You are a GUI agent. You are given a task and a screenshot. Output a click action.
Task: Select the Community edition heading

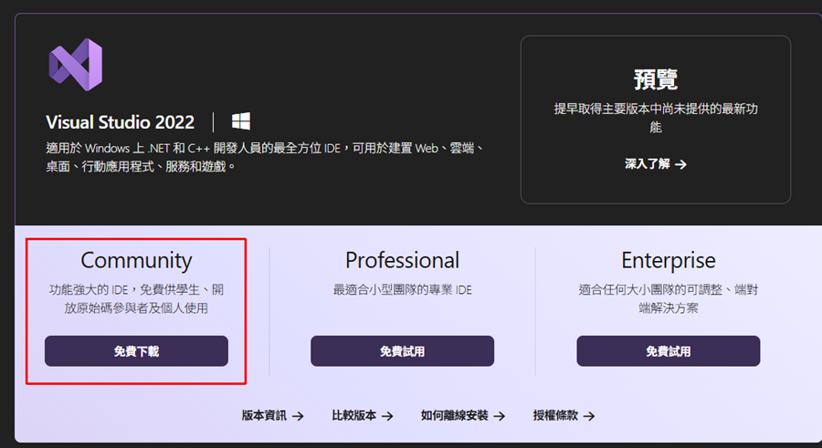[136, 260]
